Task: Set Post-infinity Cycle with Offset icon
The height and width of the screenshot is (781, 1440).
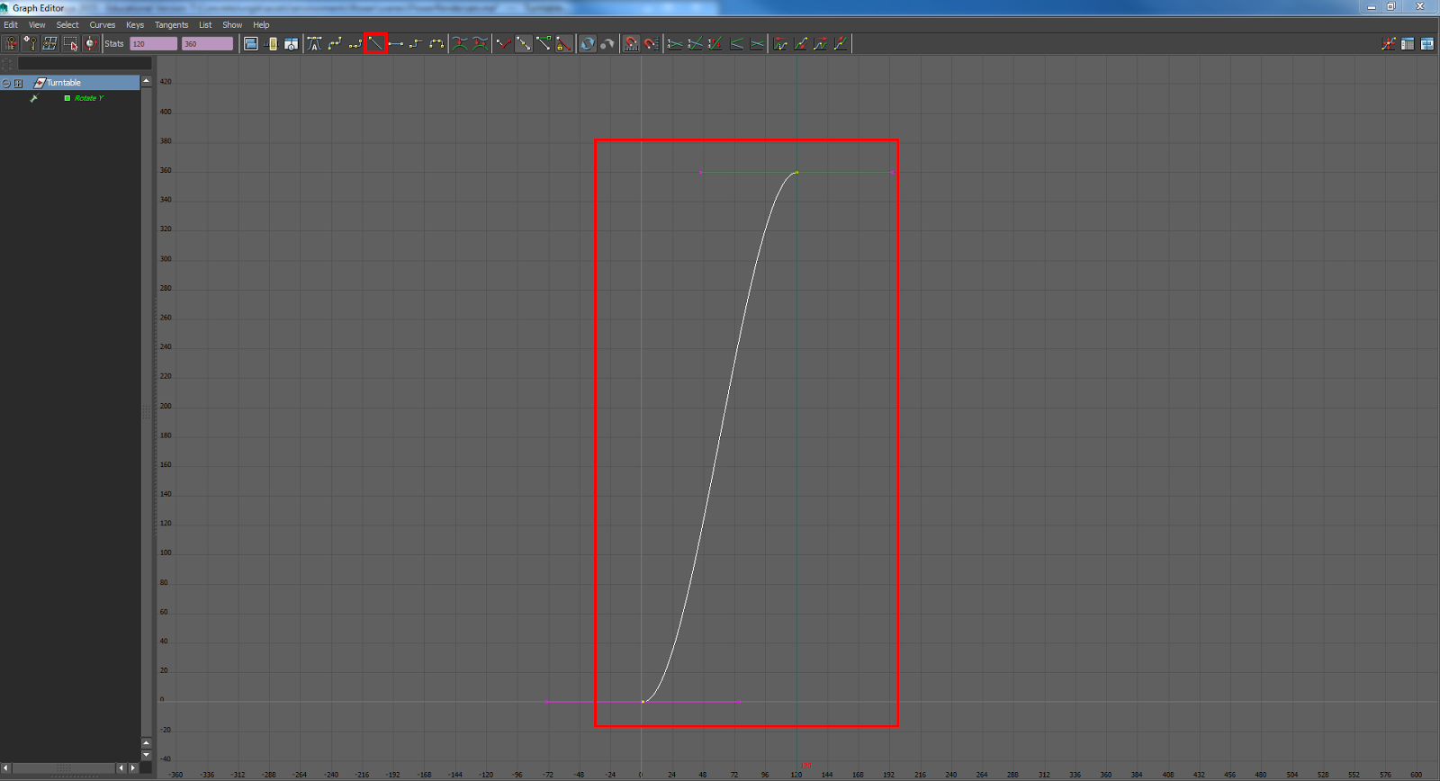Action: click(x=841, y=43)
